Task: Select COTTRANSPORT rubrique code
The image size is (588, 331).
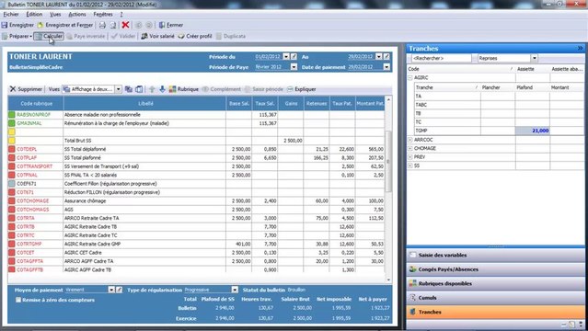Action: (x=34, y=166)
